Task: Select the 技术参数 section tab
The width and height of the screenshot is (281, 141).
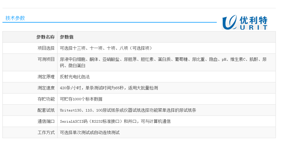Action: pos(15,18)
